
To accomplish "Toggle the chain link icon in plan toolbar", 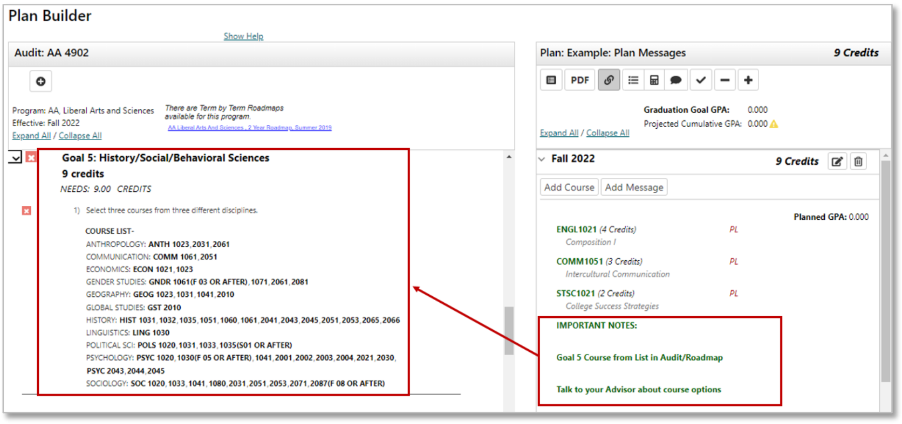I will (609, 80).
